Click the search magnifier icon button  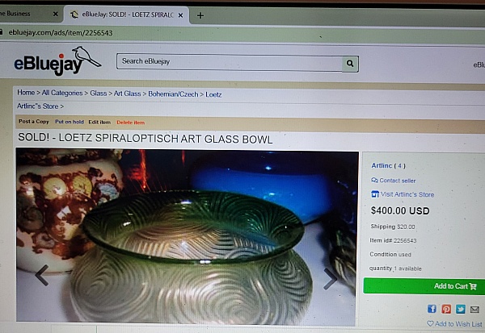coord(350,64)
